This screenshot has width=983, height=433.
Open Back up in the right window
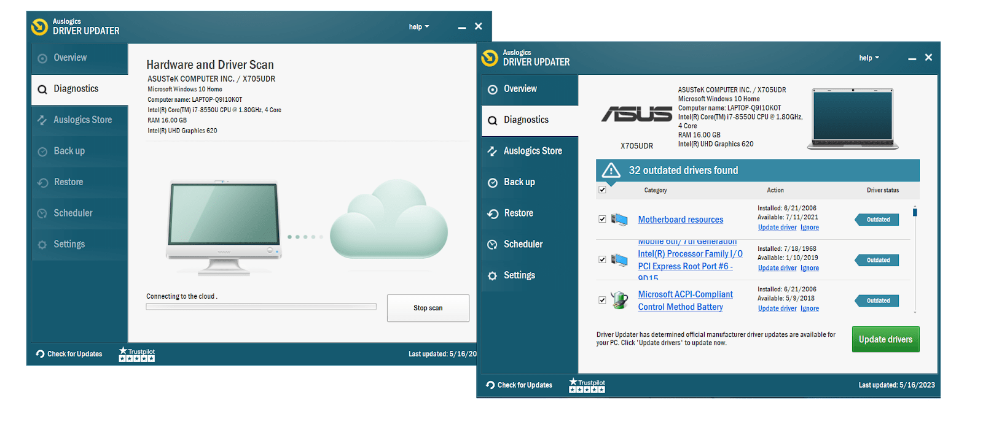530,182
